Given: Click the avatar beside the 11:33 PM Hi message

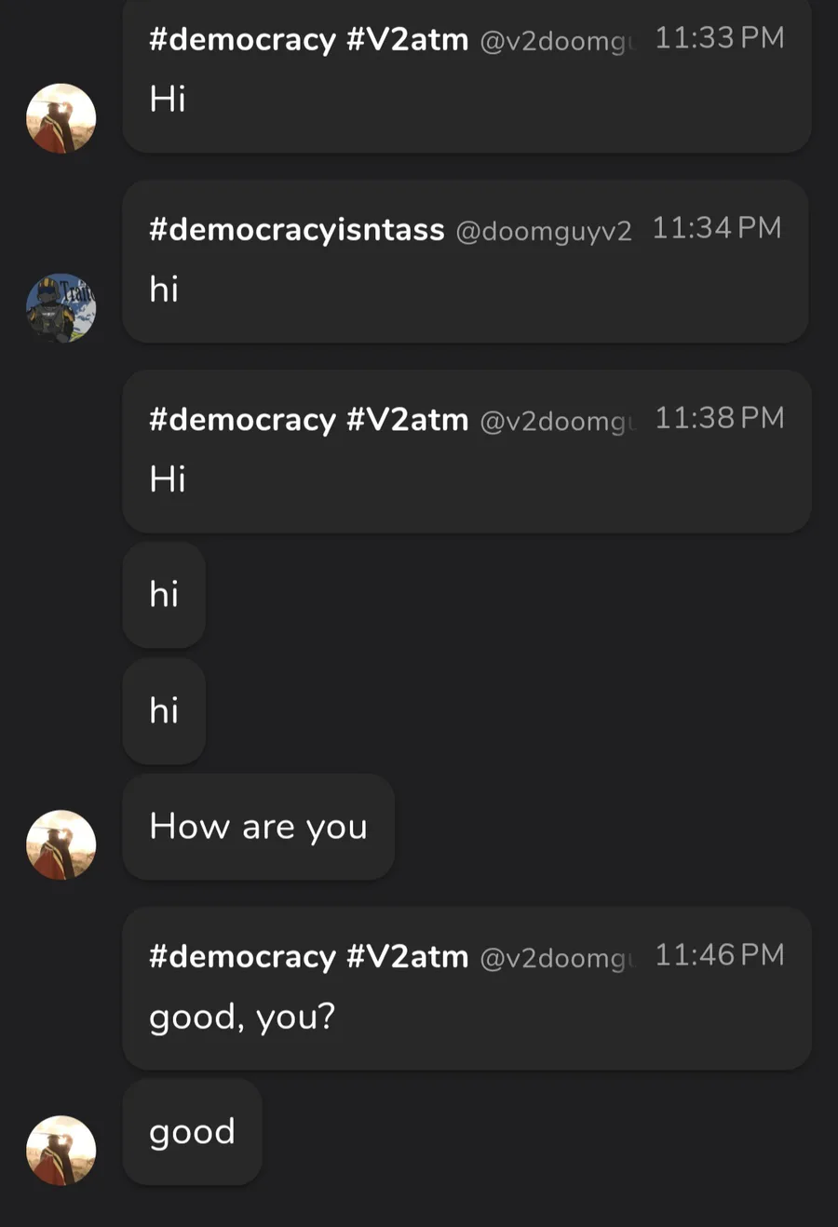Looking at the screenshot, I should [x=61, y=119].
